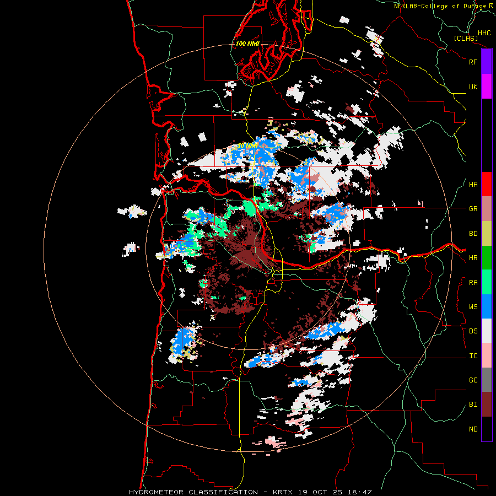Click the BD legend label
This screenshot has width=496, height=496.
pos(473,234)
